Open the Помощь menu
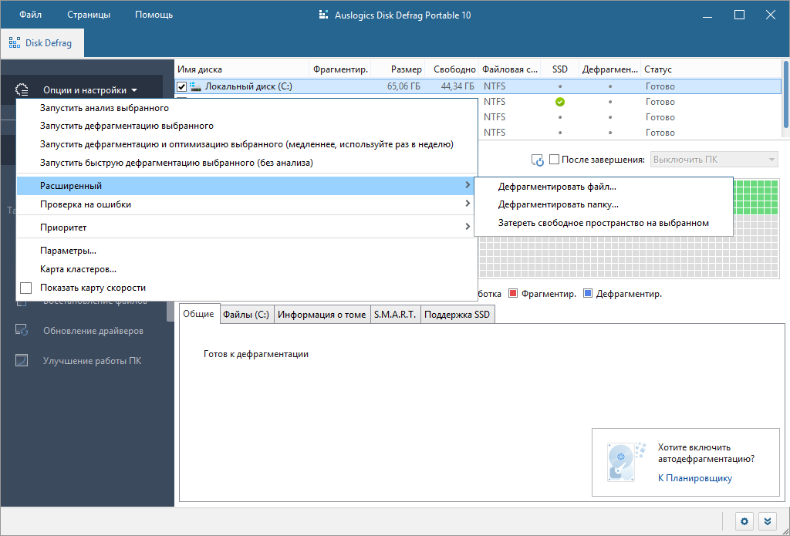This screenshot has height=536, width=790. click(x=154, y=15)
